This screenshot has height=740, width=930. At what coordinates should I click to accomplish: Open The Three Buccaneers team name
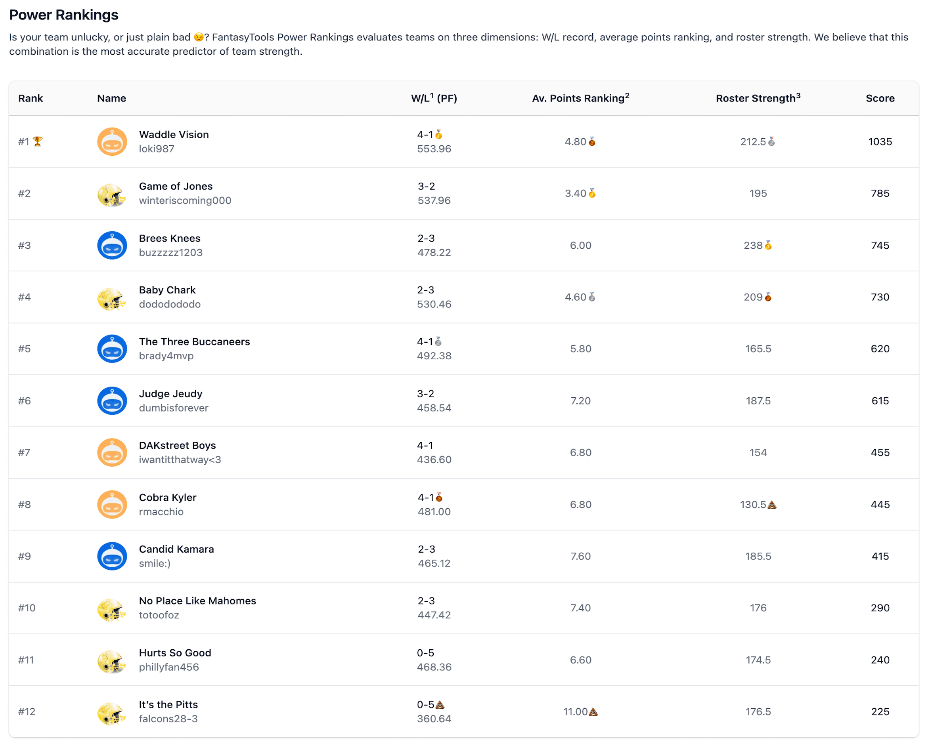point(194,342)
